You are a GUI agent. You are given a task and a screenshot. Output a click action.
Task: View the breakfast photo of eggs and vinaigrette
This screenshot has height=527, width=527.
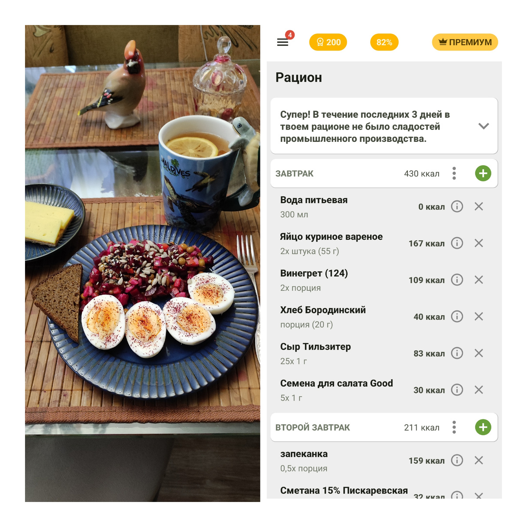click(142, 263)
